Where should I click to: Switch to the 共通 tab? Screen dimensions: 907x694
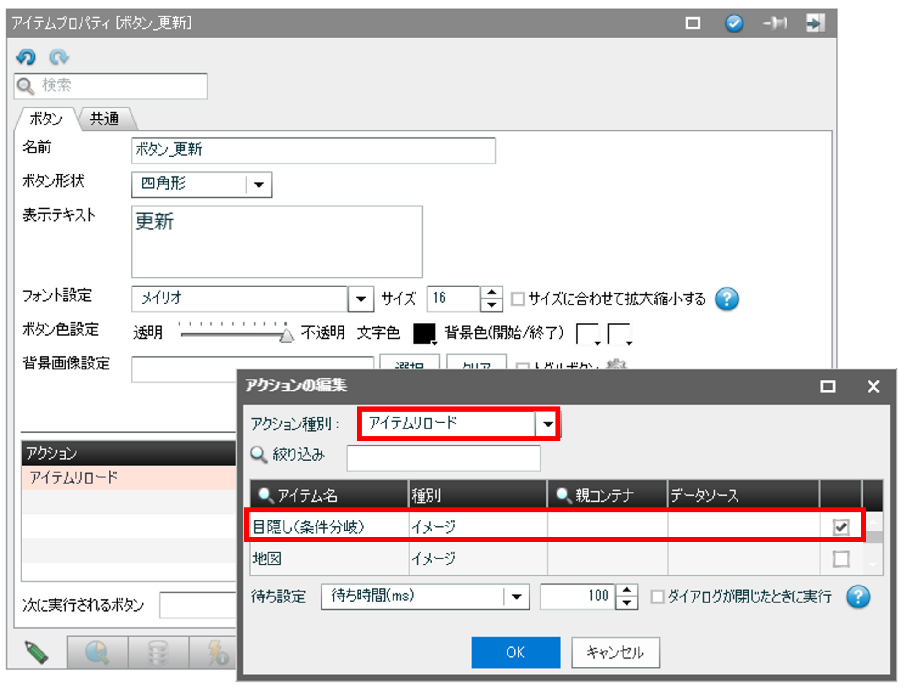point(105,119)
